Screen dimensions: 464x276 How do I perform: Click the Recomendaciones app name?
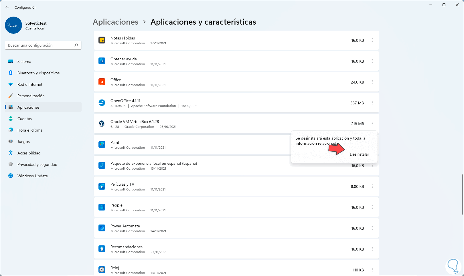(127, 247)
